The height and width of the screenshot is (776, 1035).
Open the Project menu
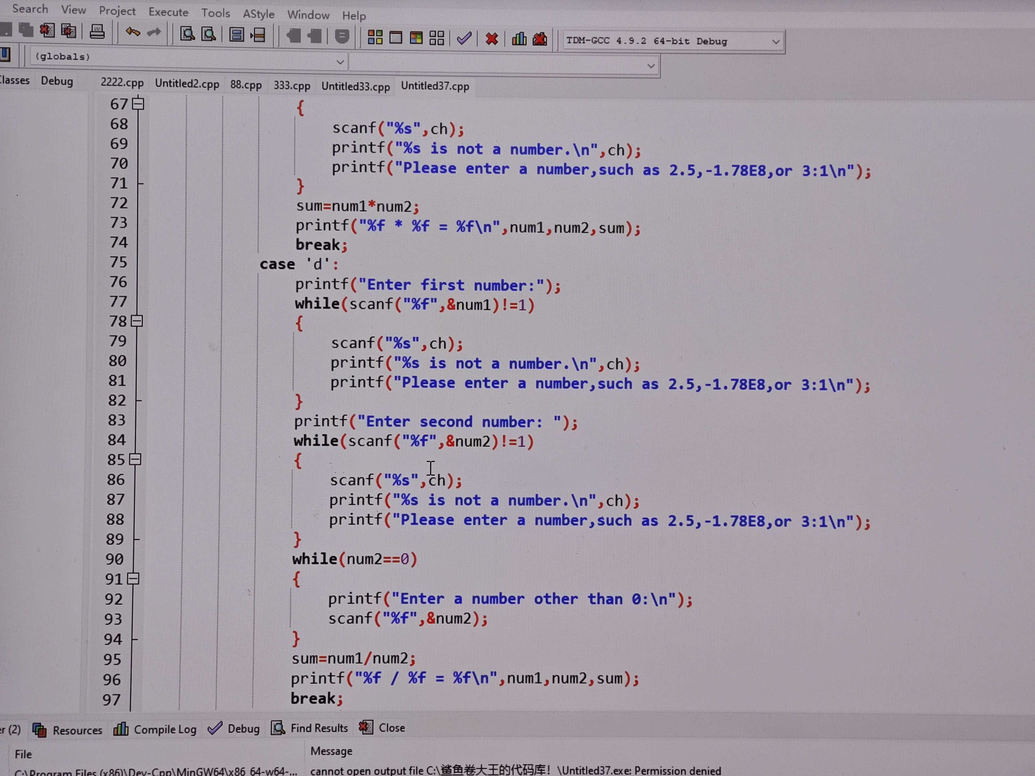[117, 11]
